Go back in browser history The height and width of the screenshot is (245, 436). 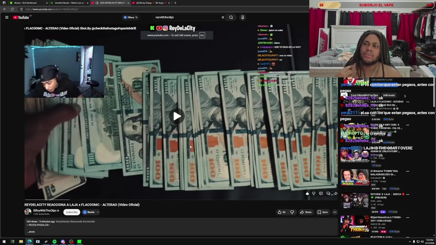point(4,9)
